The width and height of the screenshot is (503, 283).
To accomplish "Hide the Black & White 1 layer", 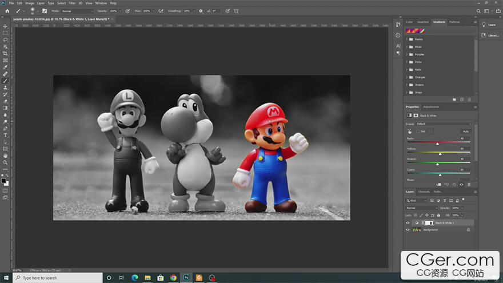I will point(408,223).
